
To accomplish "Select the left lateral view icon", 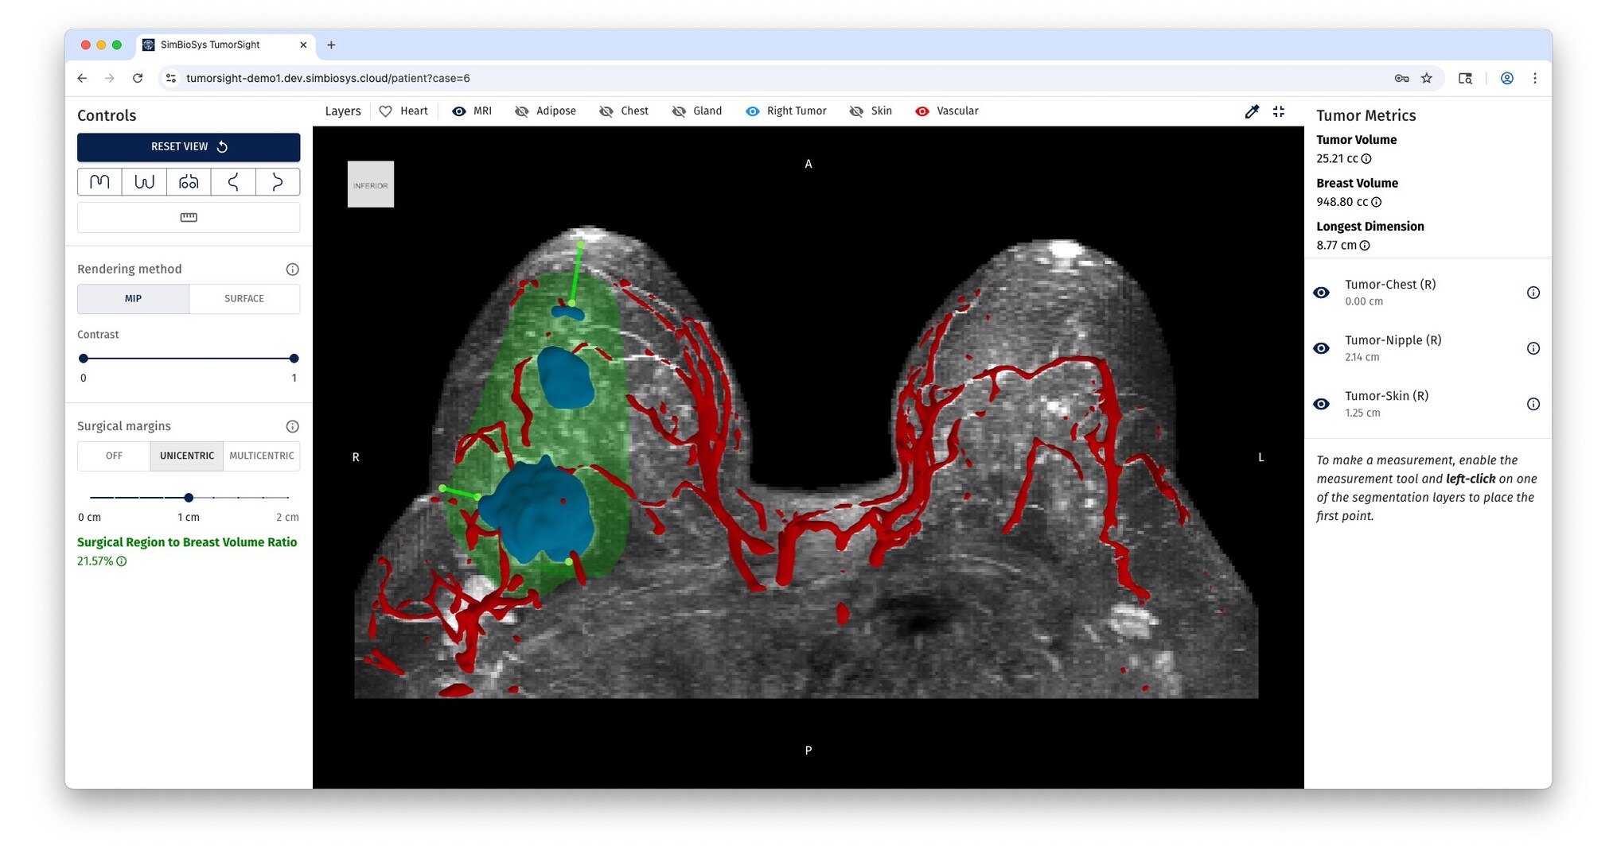I will coord(233,181).
